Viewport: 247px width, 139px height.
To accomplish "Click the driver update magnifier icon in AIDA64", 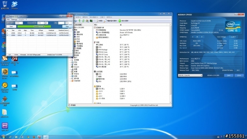I will click(x=105, y=21).
